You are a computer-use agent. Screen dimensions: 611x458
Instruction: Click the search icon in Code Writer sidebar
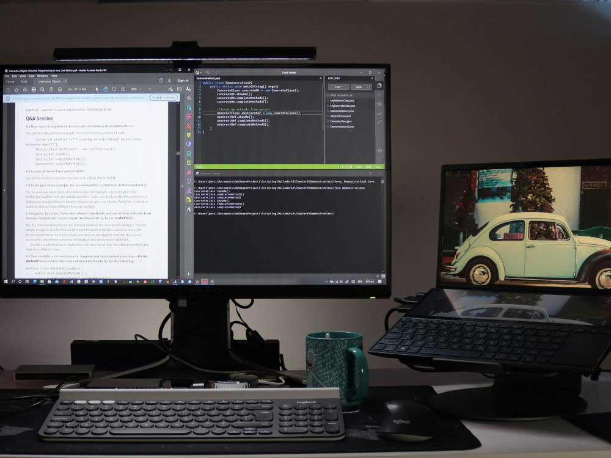[379, 95]
